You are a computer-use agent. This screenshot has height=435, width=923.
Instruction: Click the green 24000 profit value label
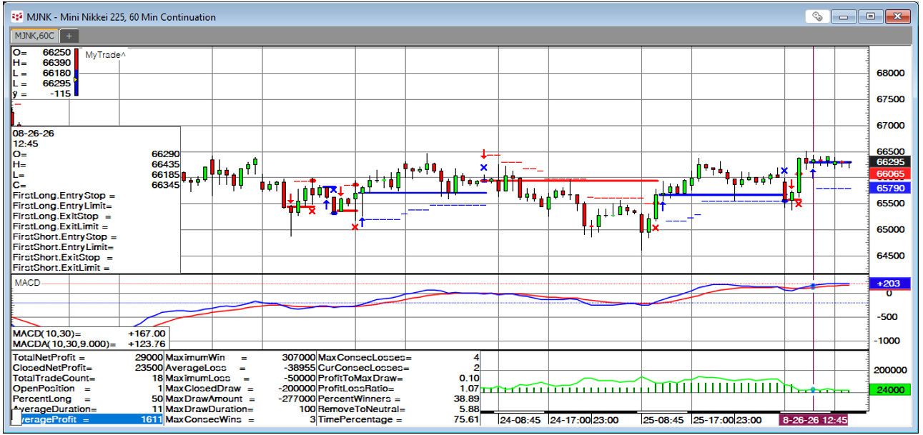click(x=890, y=390)
